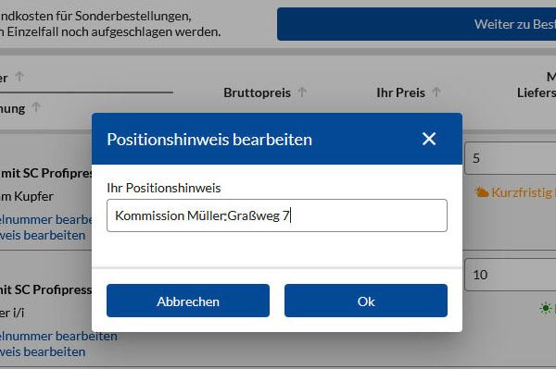Select the quantity field showing 10
Viewport: 556px width, 369px height.
510,275
